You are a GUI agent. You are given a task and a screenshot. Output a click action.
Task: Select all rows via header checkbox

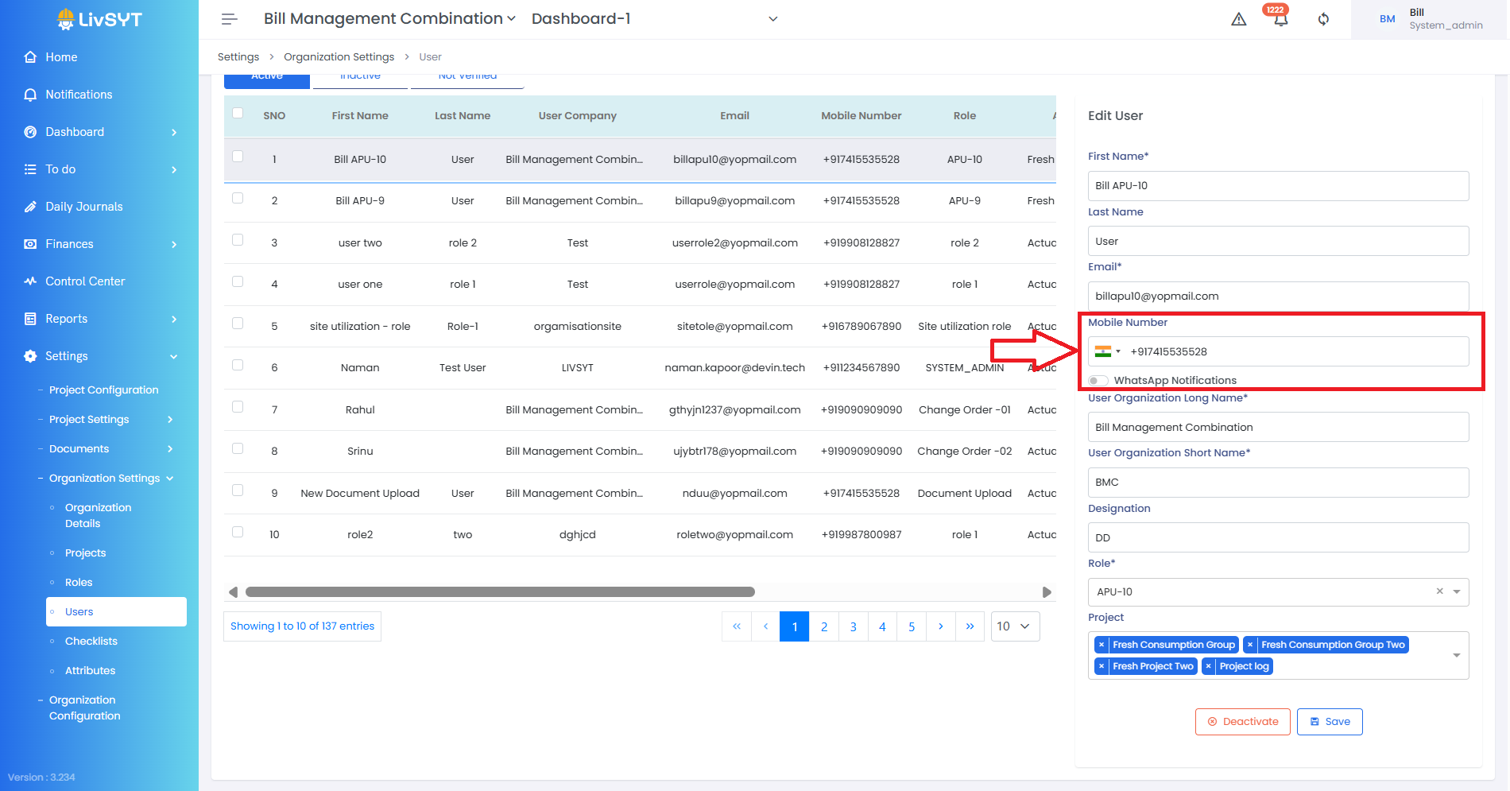(x=238, y=113)
